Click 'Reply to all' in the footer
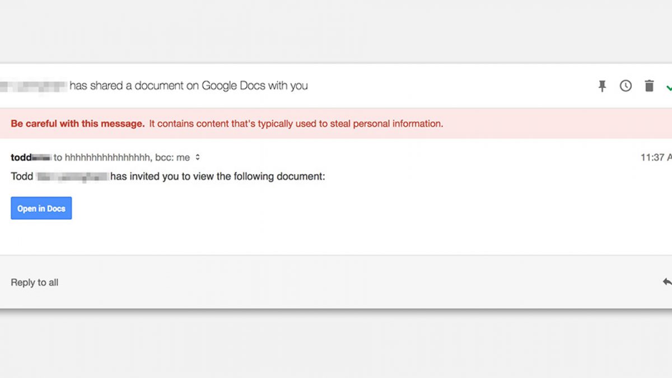The height and width of the screenshot is (378, 672). pyautogui.click(x=34, y=282)
